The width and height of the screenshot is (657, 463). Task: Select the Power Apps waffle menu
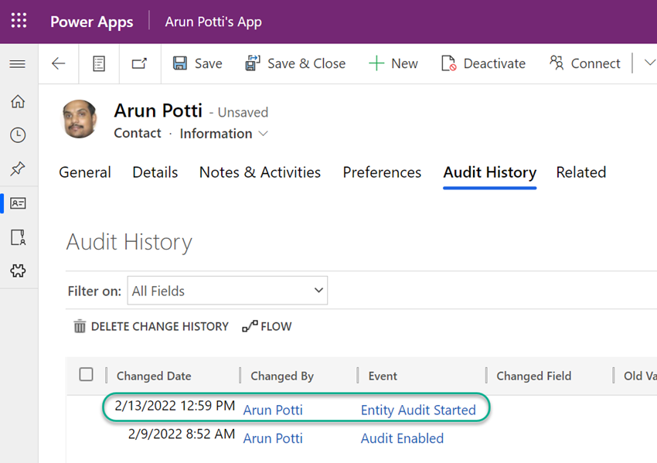coord(19,21)
